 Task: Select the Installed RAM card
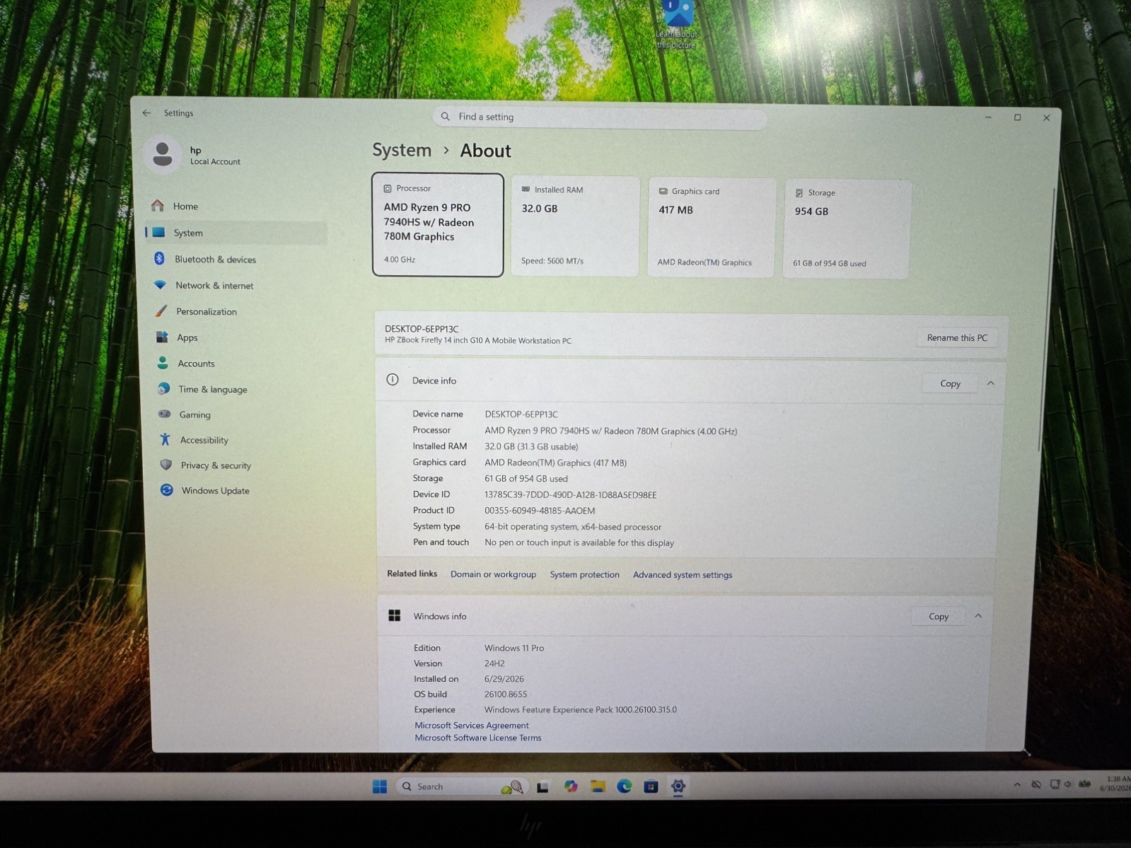click(575, 226)
